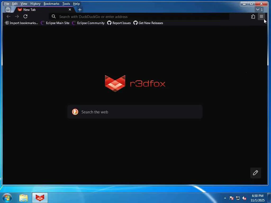Open the Help menu
Image resolution: width=271 pixels, height=203 pixels.
[76, 4]
